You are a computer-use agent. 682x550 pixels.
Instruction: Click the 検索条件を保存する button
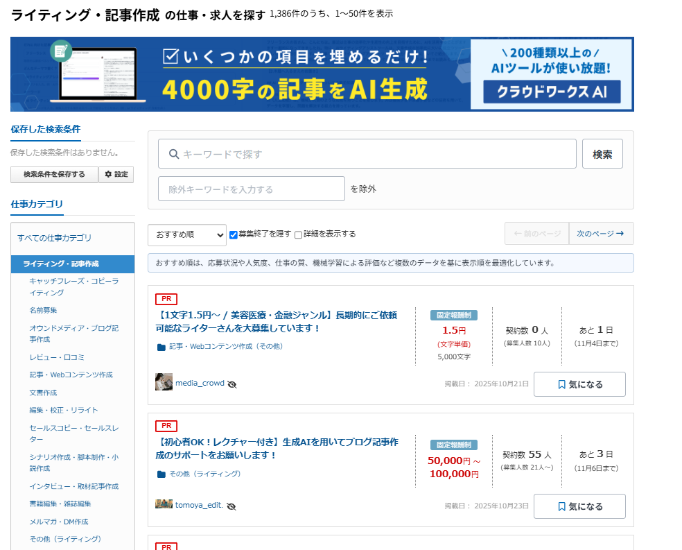click(x=54, y=175)
